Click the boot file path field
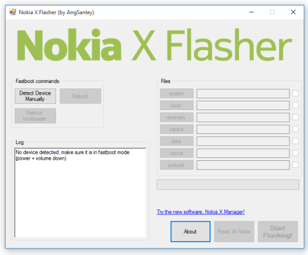 243,106
